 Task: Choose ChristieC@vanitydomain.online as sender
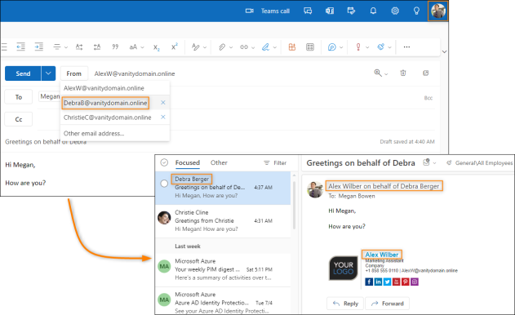click(x=108, y=118)
